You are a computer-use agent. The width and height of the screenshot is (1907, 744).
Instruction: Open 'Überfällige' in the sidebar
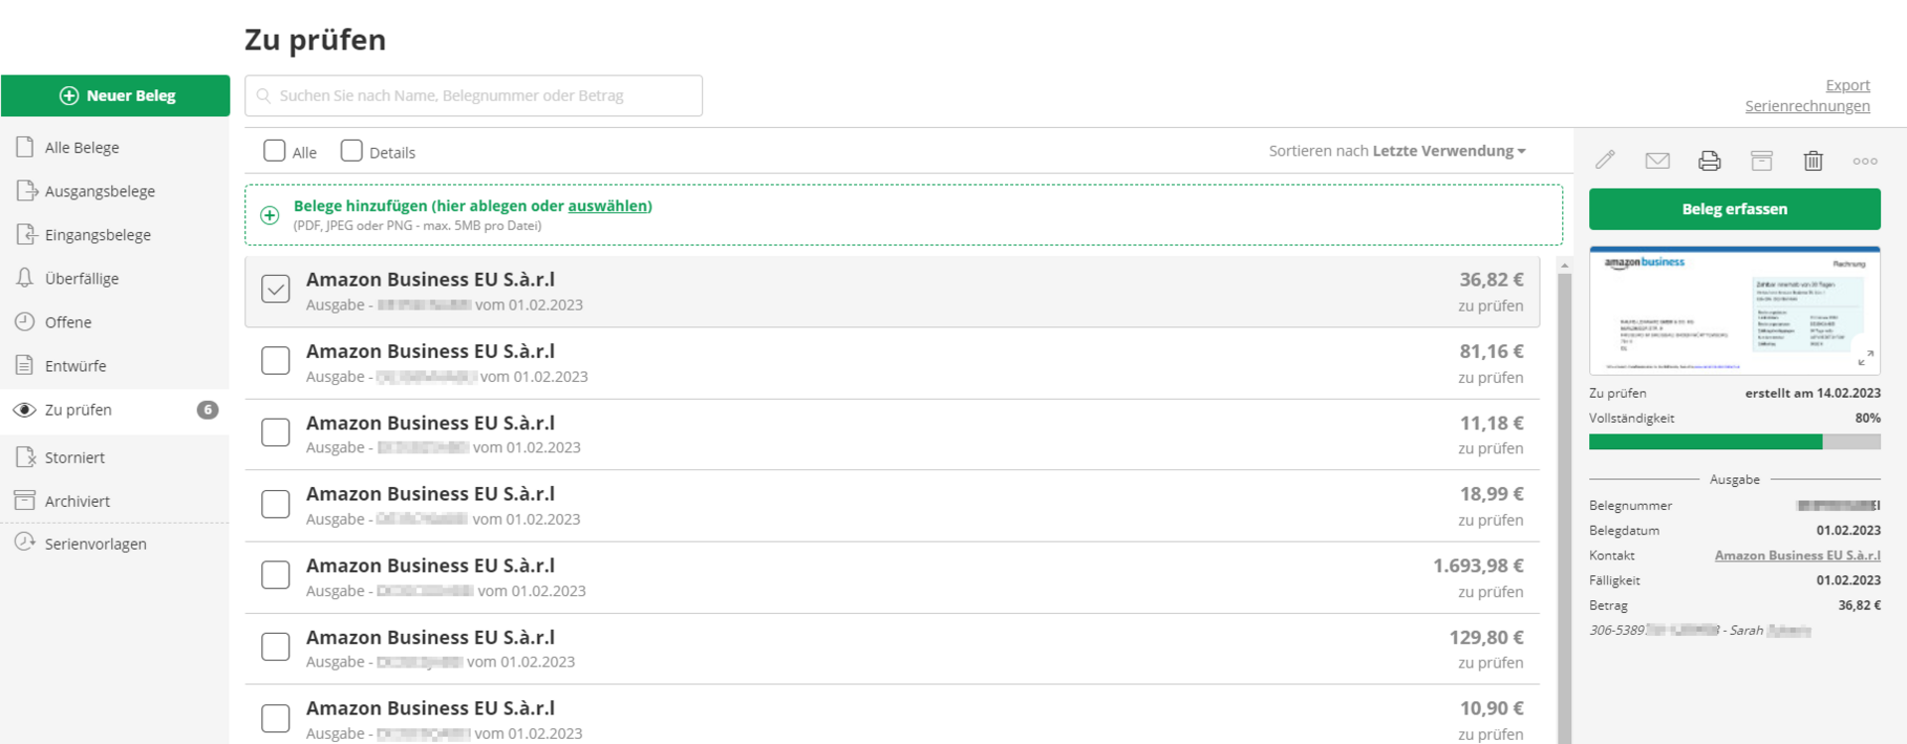point(81,279)
